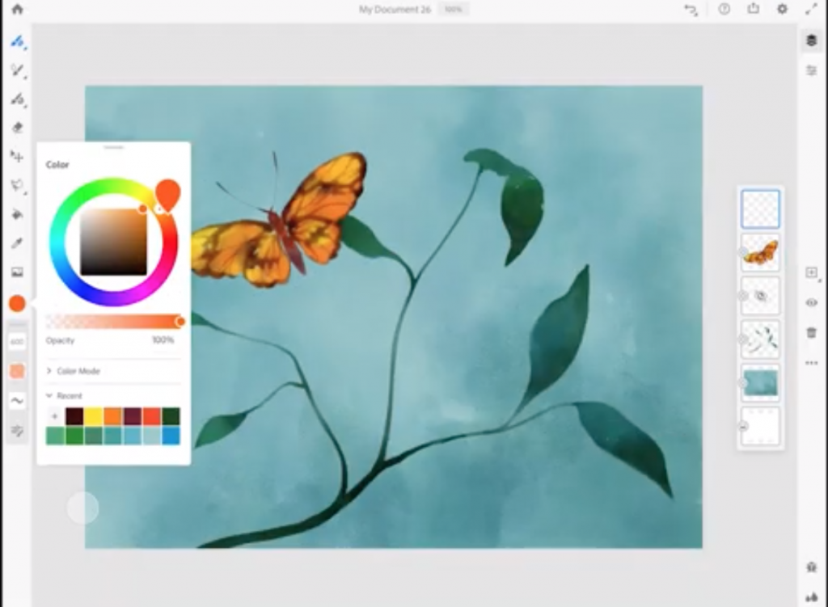The width and height of the screenshot is (828, 607).
Task: Choose the Eraser tool
Action: pyautogui.click(x=17, y=128)
